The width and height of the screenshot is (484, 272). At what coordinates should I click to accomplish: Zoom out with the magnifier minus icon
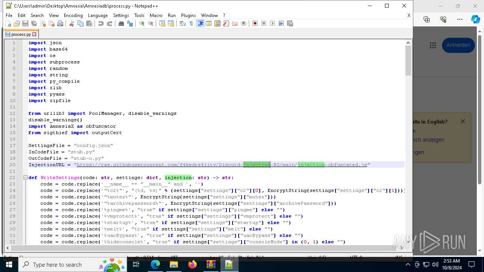[x=150, y=23]
